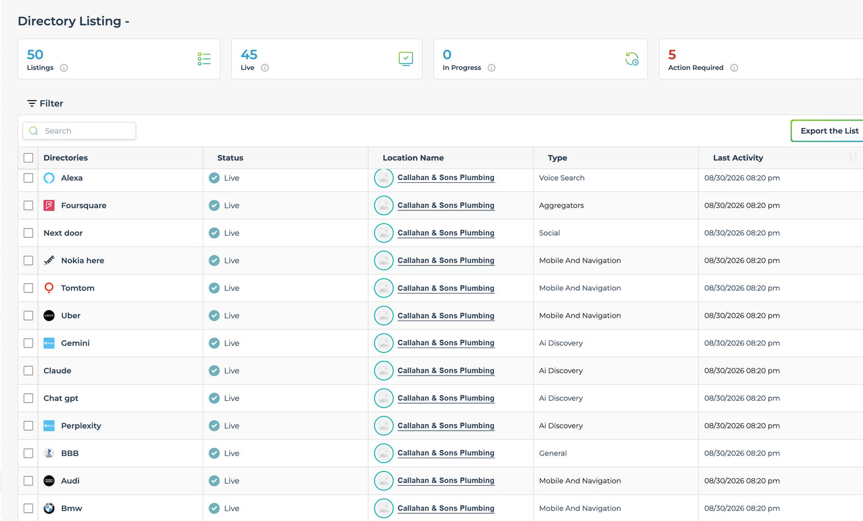Click the Location Name column header

pyautogui.click(x=413, y=158)
